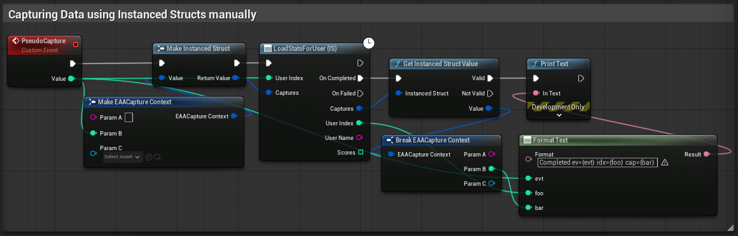Click Make EAACapture Context Param B pin
The image size is (738, 236).
pos(93,134)
